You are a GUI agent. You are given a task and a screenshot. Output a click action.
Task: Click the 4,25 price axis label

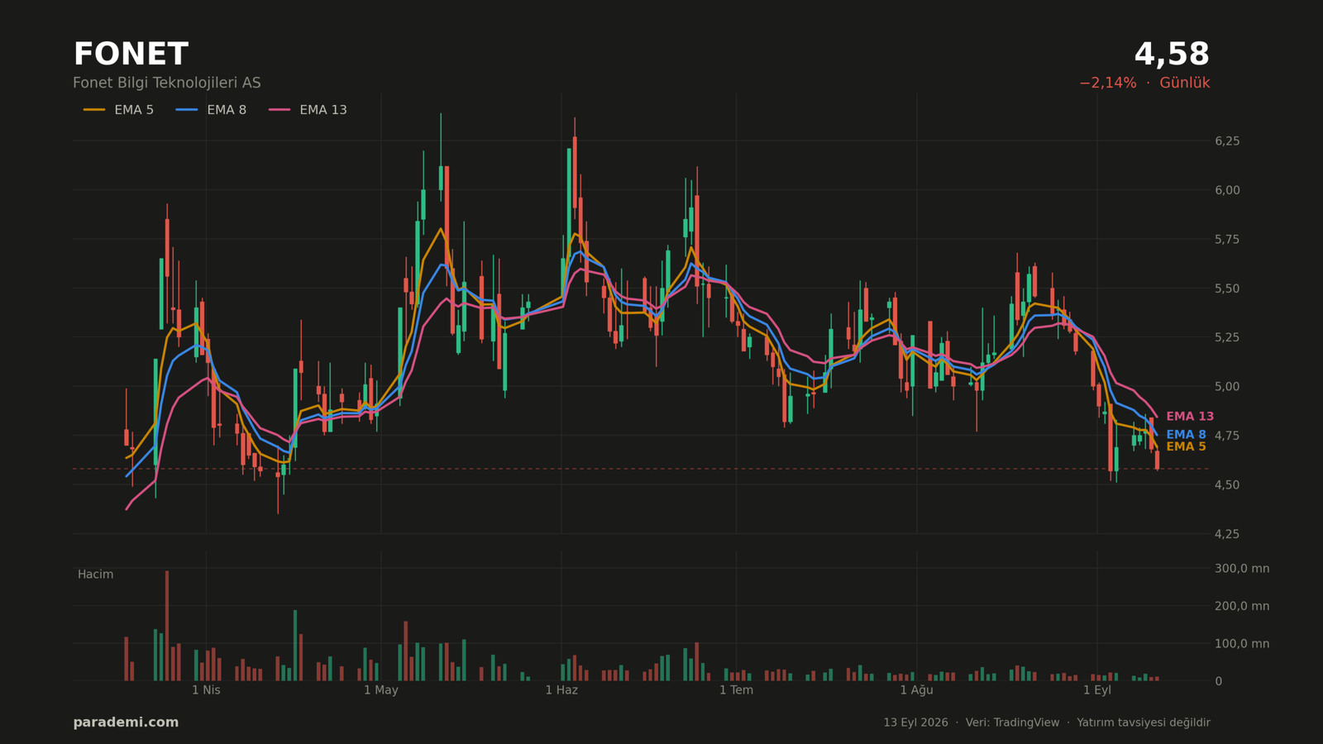tap(1227, 534)
